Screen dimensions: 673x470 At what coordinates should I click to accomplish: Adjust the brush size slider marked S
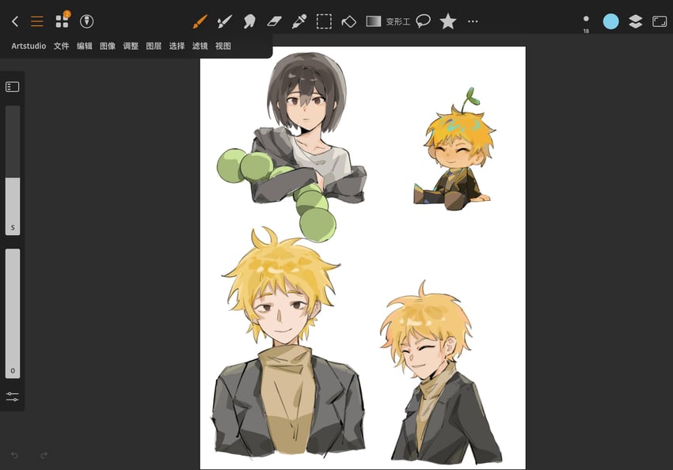[x=13, y=170]
